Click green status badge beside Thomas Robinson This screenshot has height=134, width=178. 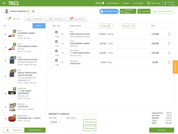point(28,11)
